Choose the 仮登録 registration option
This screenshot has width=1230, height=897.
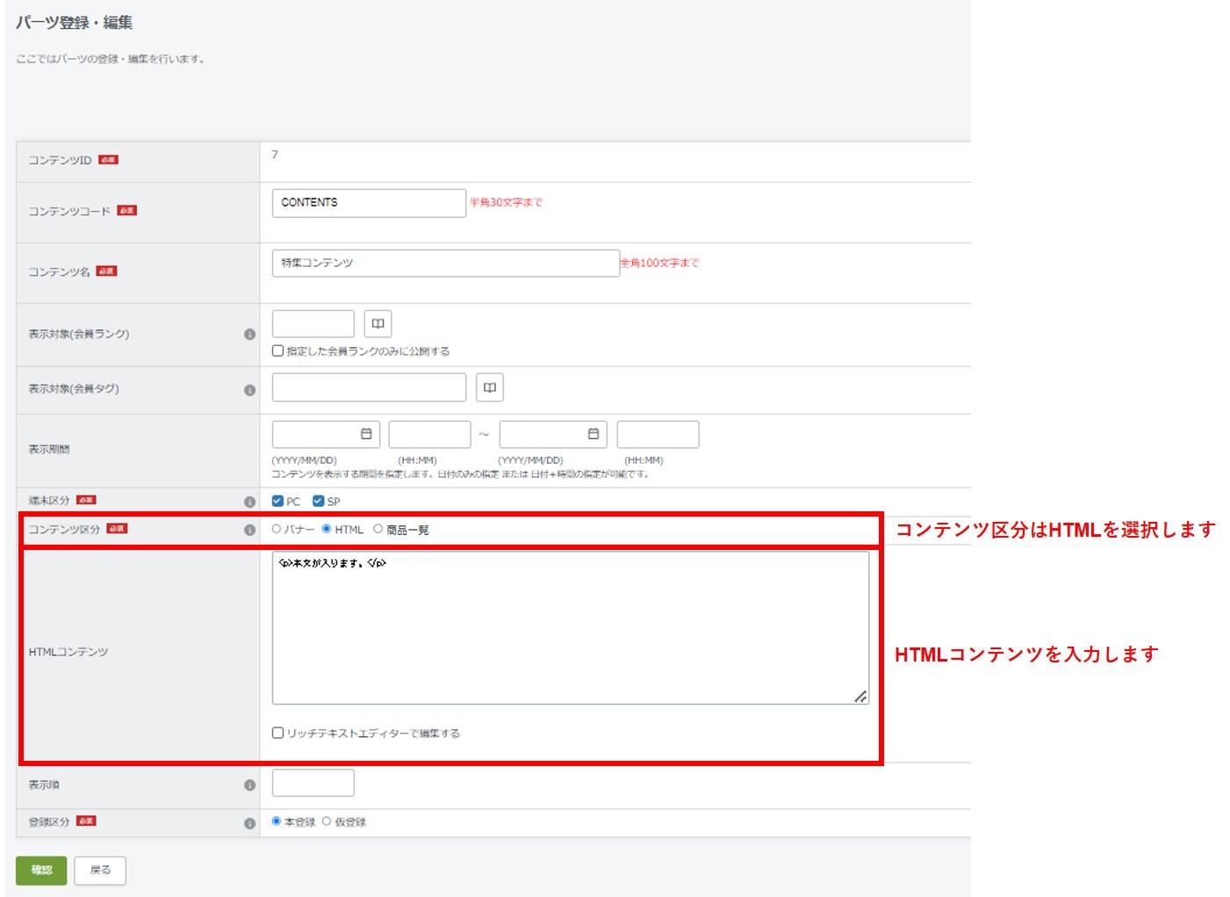pyautogui.click(x=327, y=821)
